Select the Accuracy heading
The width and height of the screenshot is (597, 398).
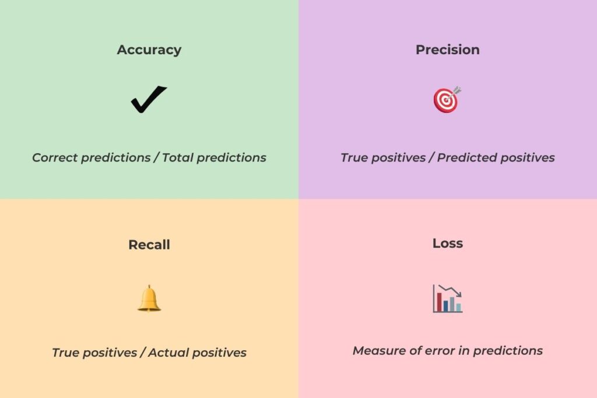click(149, 50)
